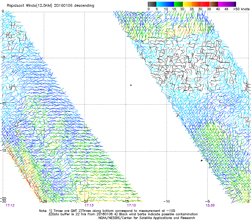The height and width of the screenshot is (220, 251).
Task: Click the latitude label '-5' on left axis
Action: click(3, 57)
